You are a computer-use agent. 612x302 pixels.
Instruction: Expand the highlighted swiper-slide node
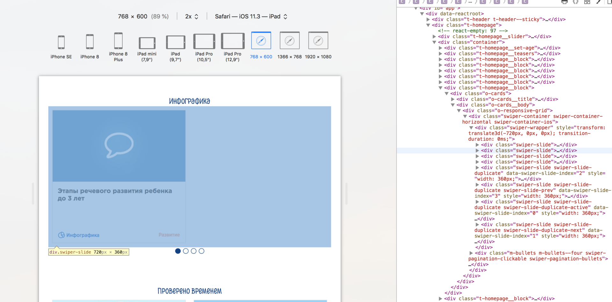point(477,151)
